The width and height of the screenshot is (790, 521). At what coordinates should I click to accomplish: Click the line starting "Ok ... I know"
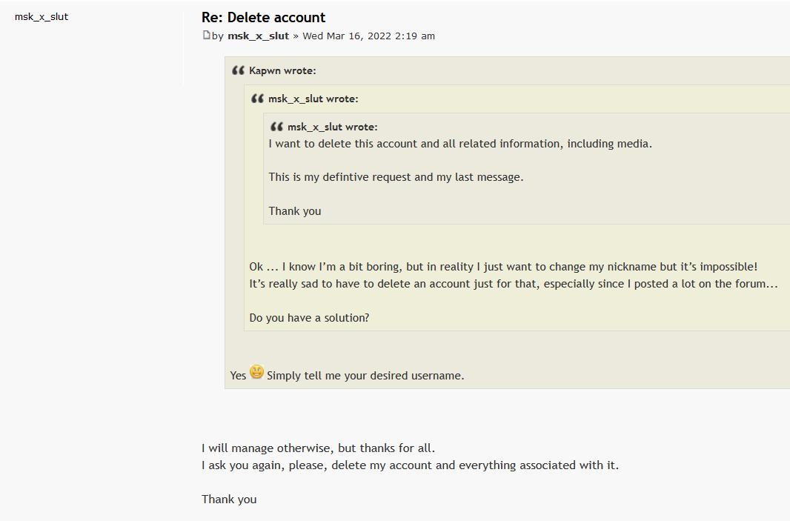(503, 267)
